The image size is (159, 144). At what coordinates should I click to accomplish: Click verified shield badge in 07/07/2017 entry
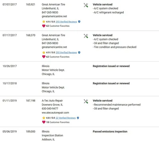(79, 22)
